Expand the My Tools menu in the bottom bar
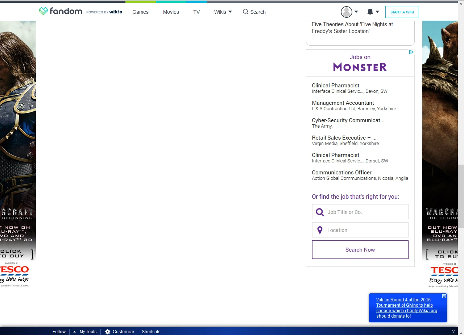 point(86,331)
